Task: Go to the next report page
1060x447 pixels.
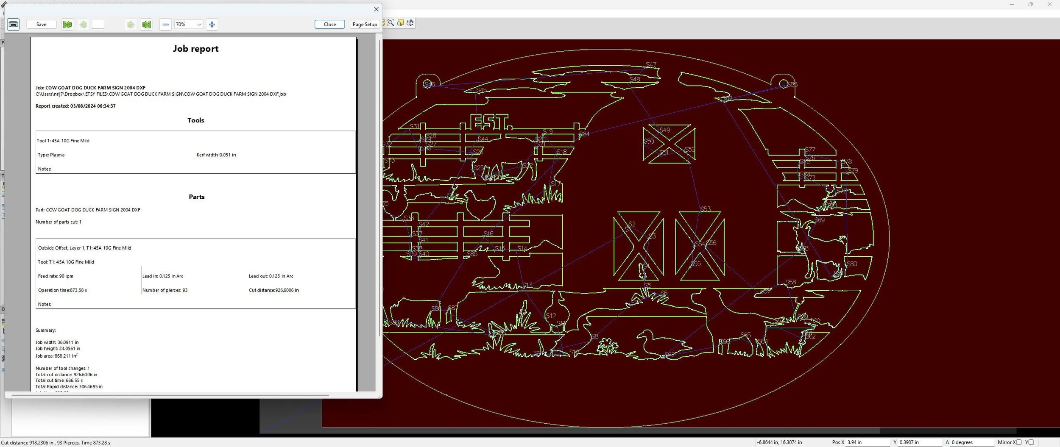Action: point(131,25)
